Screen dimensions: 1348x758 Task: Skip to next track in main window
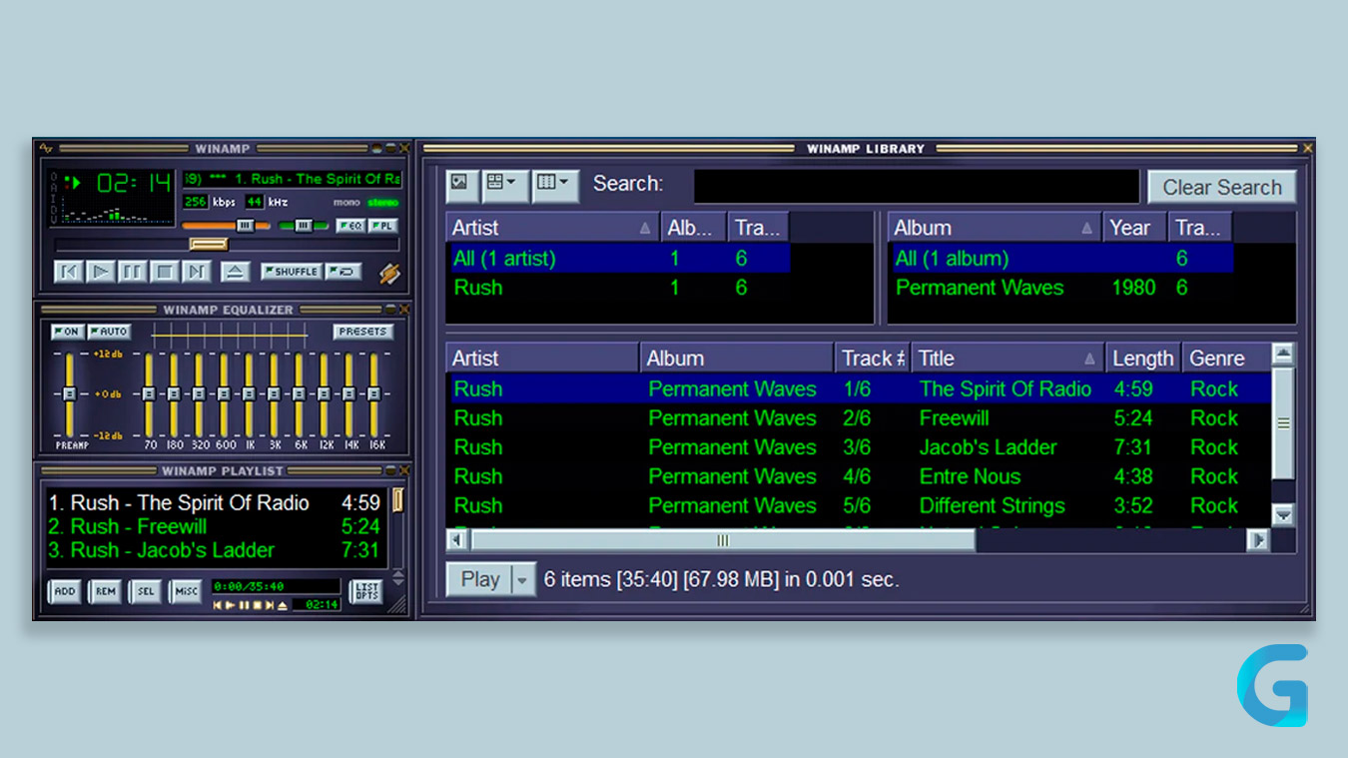pos(197,271)
